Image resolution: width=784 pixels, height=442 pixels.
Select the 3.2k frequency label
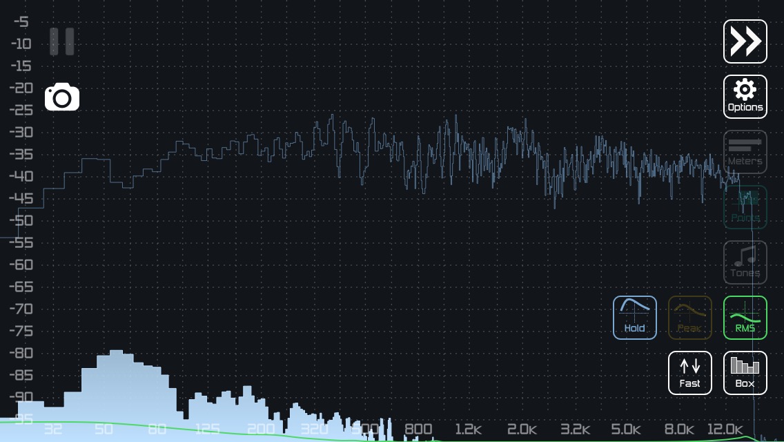575,429
